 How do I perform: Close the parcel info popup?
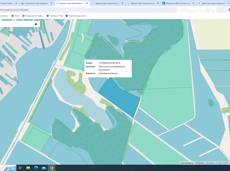pos(130,61)
